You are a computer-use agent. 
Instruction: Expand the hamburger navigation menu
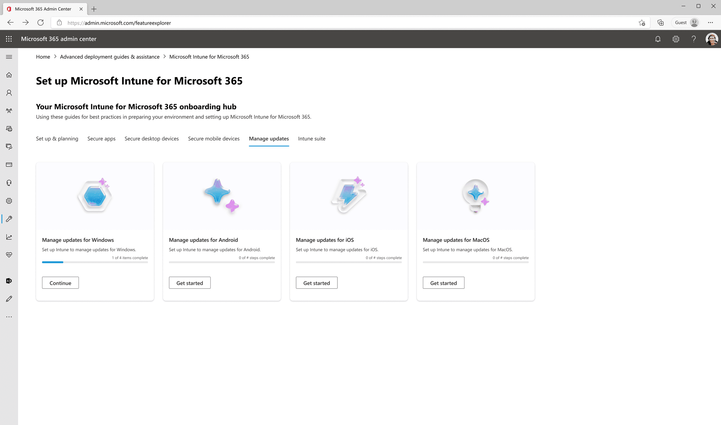[x=9, y=57]
